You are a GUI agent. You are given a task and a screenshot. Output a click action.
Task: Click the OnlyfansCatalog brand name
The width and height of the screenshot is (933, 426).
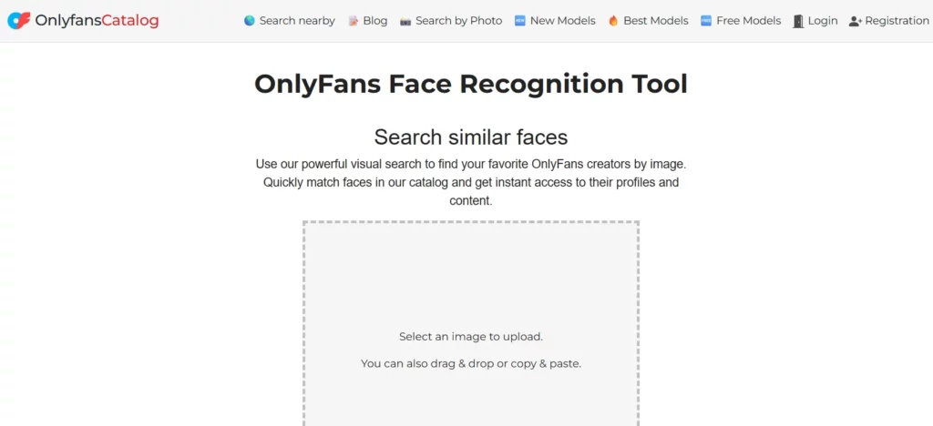(97, 20)
